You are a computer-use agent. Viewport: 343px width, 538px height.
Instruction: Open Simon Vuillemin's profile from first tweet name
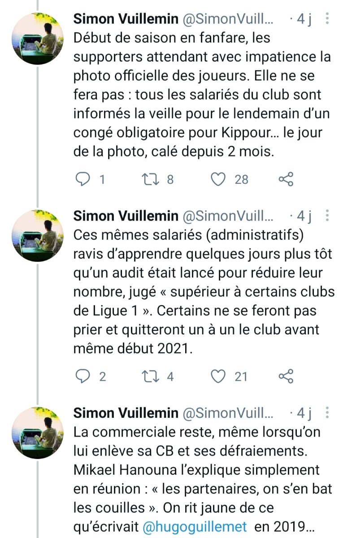click(126, 19)
